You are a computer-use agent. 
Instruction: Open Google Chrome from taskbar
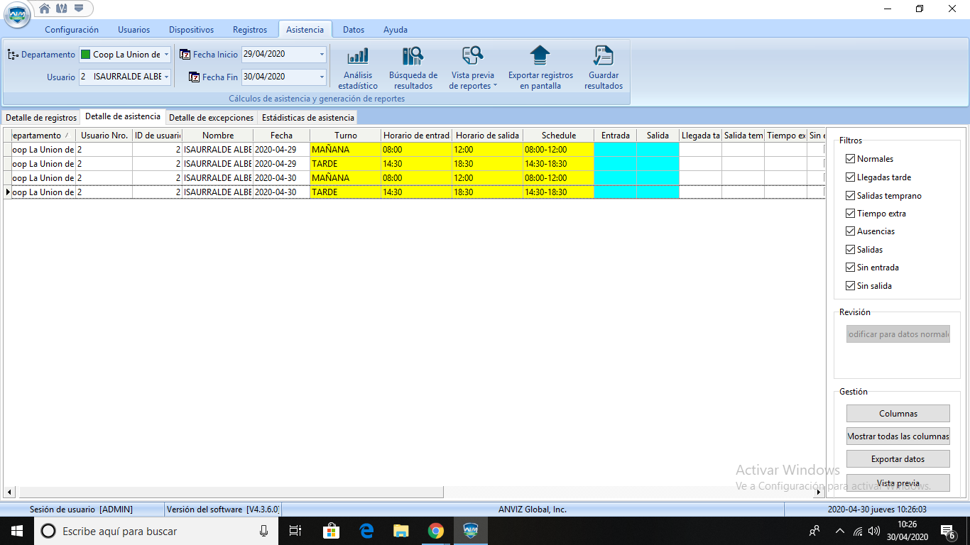tap(436, 531)
